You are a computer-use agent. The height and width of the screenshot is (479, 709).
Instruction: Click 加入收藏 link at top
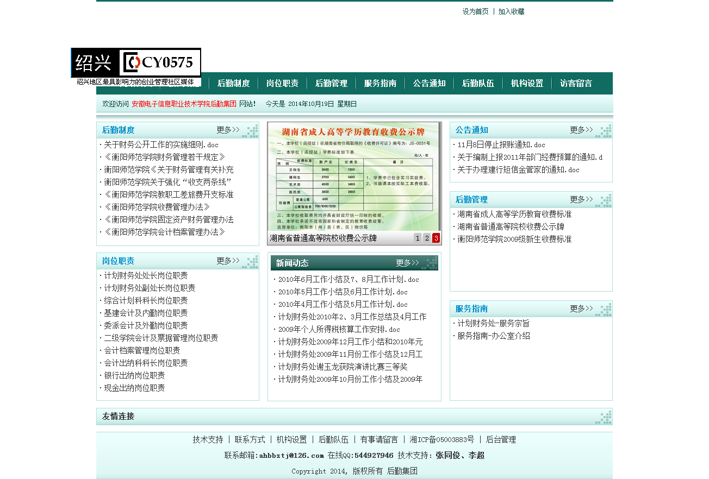click(512, 11)
